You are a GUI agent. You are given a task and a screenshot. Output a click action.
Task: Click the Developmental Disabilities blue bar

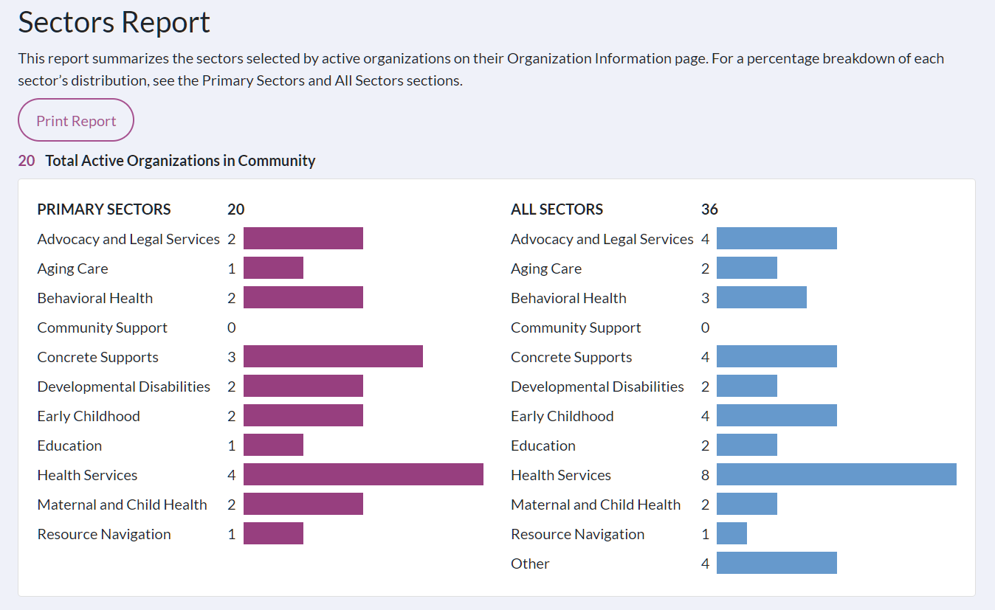click(x=746, y=386)
